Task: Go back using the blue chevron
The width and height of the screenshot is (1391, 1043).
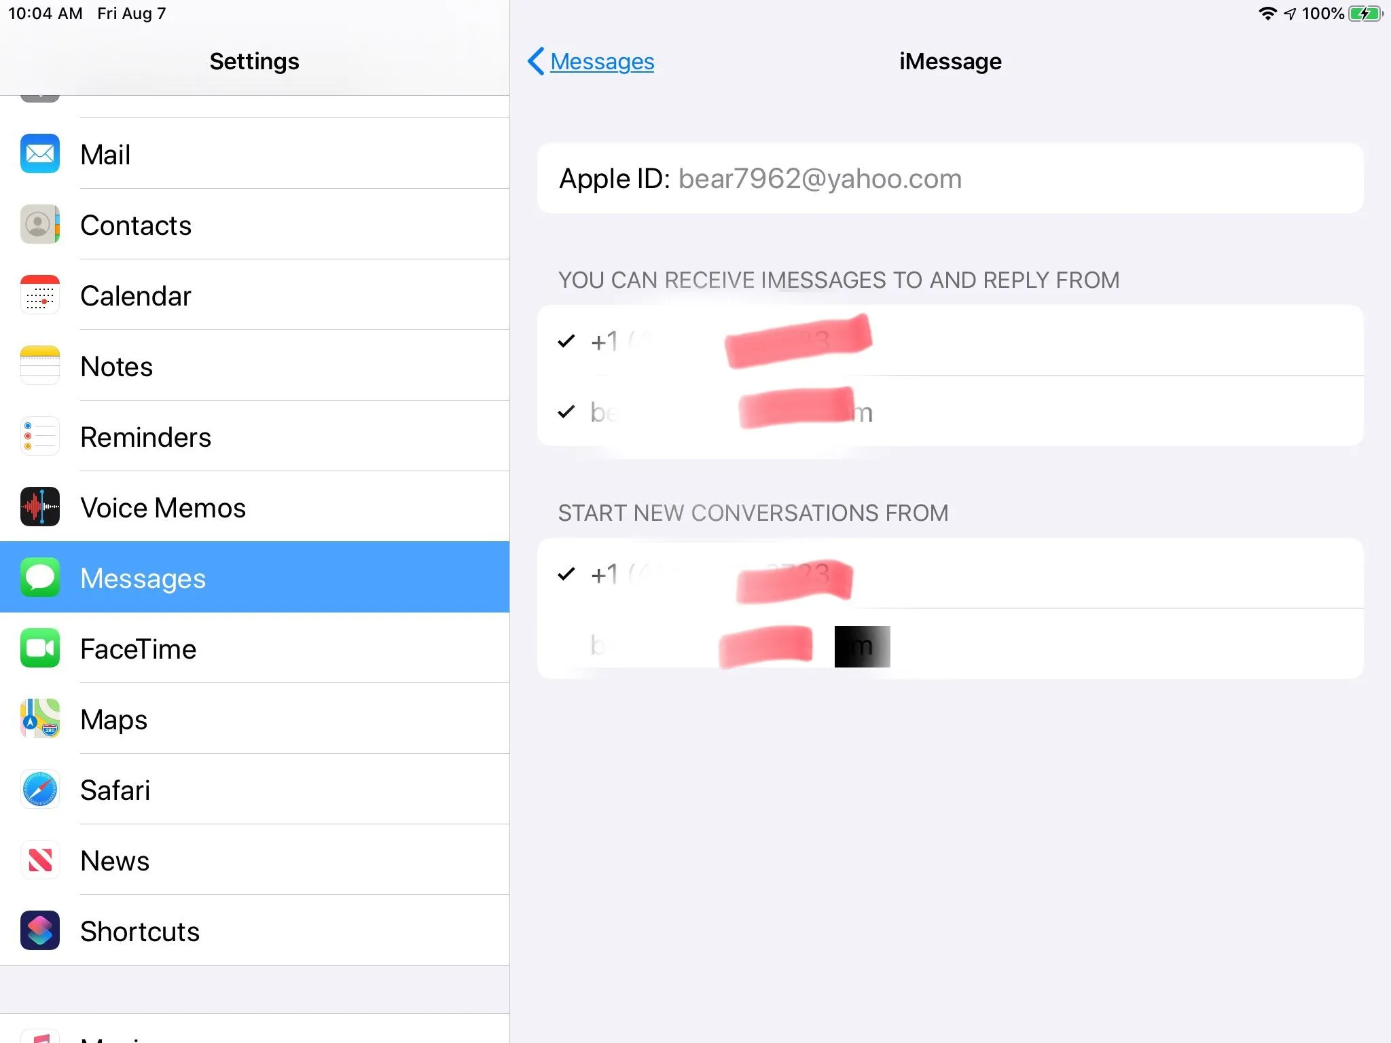Action: pos(536,61)
